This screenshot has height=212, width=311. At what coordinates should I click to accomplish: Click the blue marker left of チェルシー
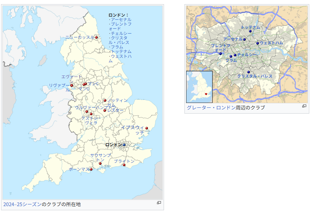pos(235,55)
